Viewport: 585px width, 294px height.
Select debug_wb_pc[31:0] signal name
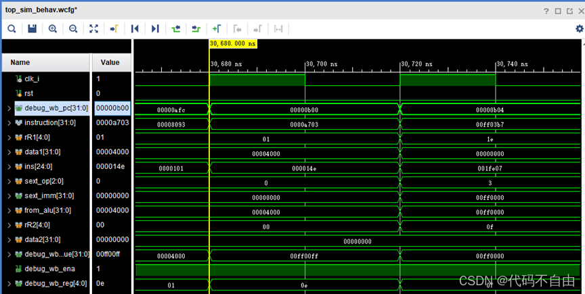tap(56, 108)
